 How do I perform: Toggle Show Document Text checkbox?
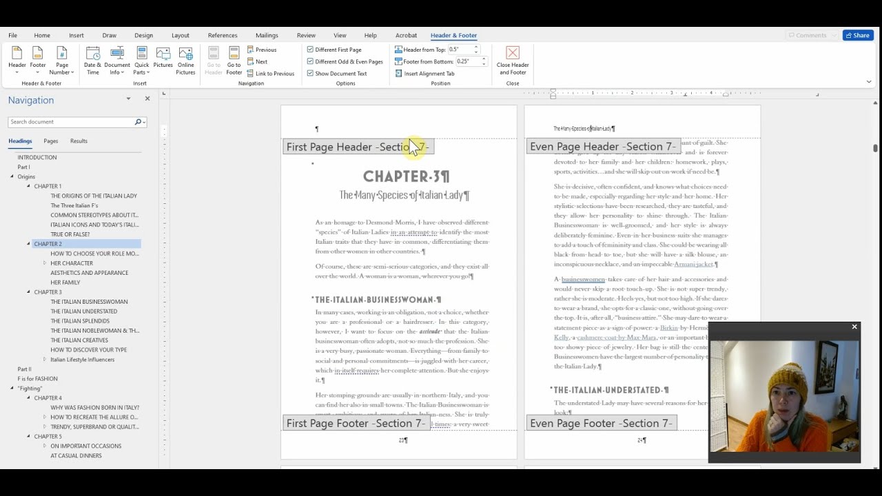pyautogui.click(x=310, y=73)
